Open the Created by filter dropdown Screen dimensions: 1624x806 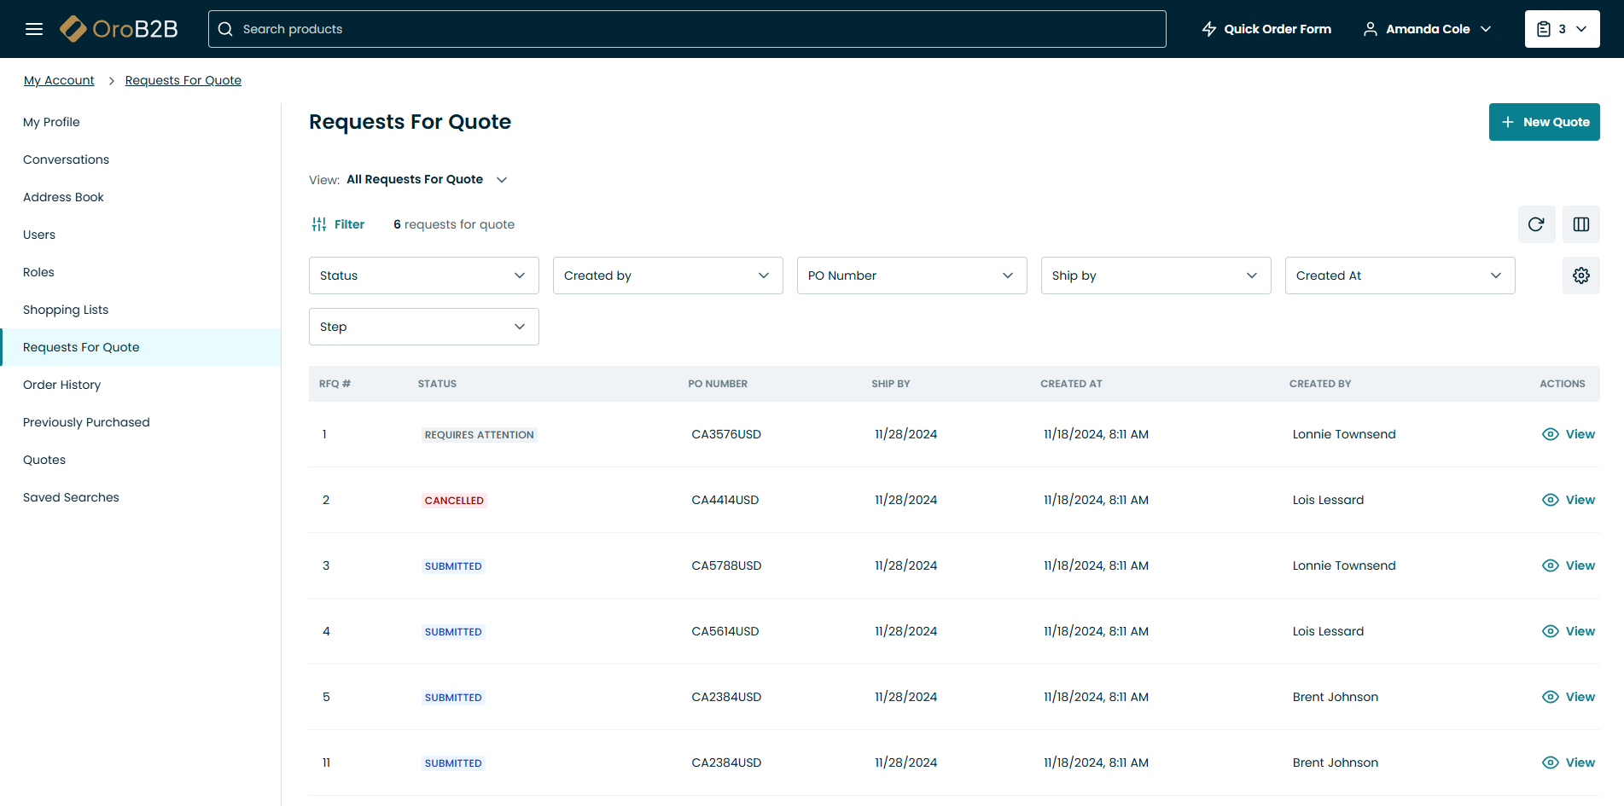[x=667, y=275]
